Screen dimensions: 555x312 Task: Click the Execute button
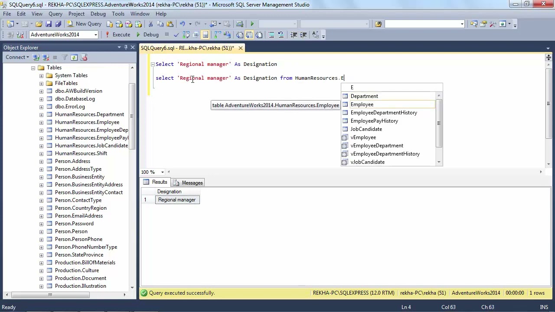click(x=118, y=35)
